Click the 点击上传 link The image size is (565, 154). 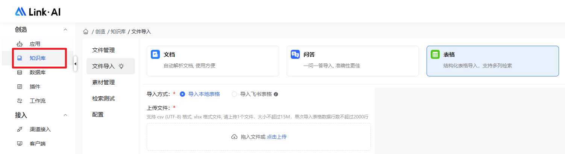coord(277,137)
